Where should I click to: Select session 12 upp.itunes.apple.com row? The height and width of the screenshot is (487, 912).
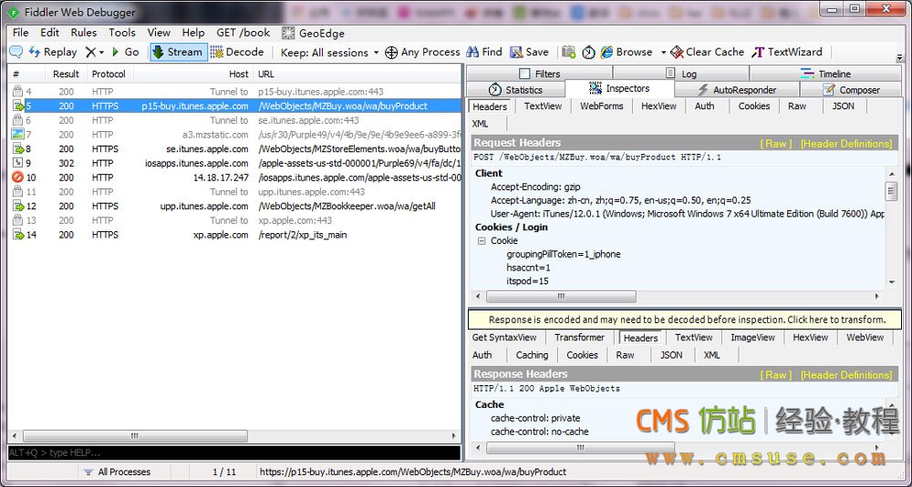click(235, 206)
